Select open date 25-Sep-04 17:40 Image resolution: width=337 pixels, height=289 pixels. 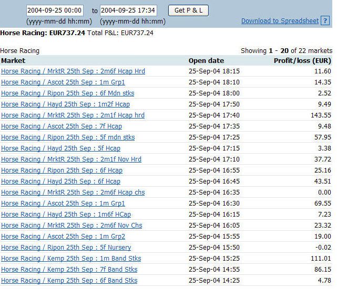point(214,115)
